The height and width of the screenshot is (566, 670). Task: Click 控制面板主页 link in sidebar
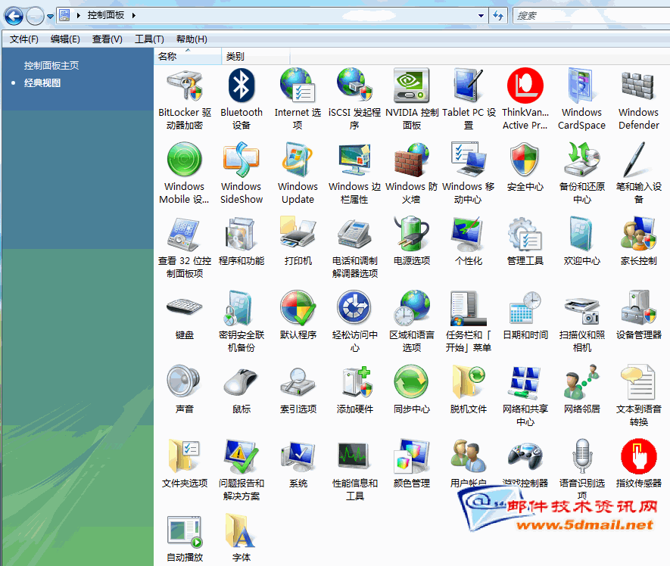(x=51, y=66)
